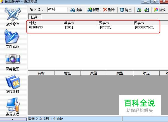Screen dimensions: 168x122
Task: Click the 搜索 binoculars button
Action: 76,10
